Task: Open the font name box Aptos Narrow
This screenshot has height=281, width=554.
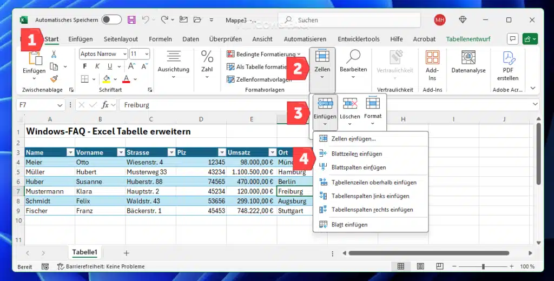Action: coord(103,54)
